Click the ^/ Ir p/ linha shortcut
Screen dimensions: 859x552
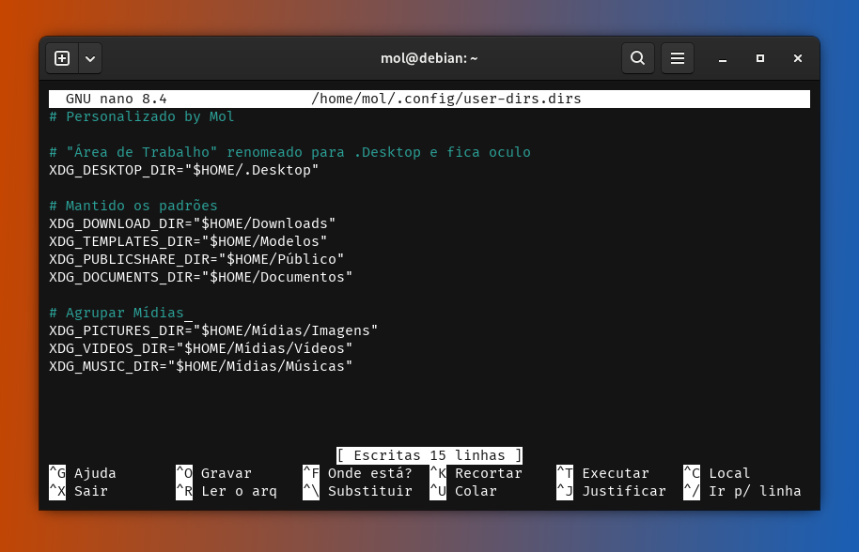point(742,491)
